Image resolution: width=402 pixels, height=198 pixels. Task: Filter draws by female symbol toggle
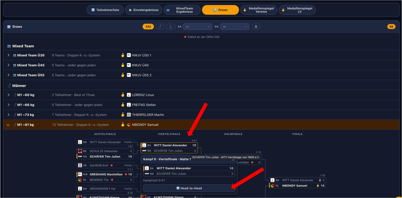pyautogui.click(x=171, y=27)
